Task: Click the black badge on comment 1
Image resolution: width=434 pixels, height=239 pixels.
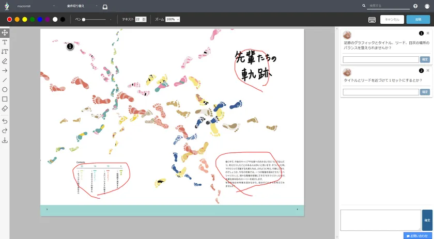Action: tap(421, 33)
